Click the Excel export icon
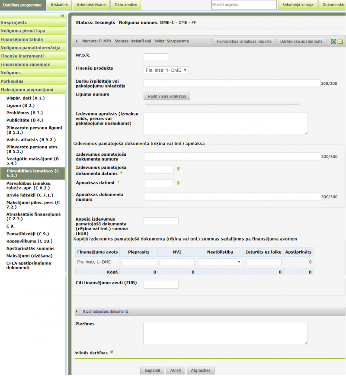The image size is (346, 376). (x=333, y=42)
